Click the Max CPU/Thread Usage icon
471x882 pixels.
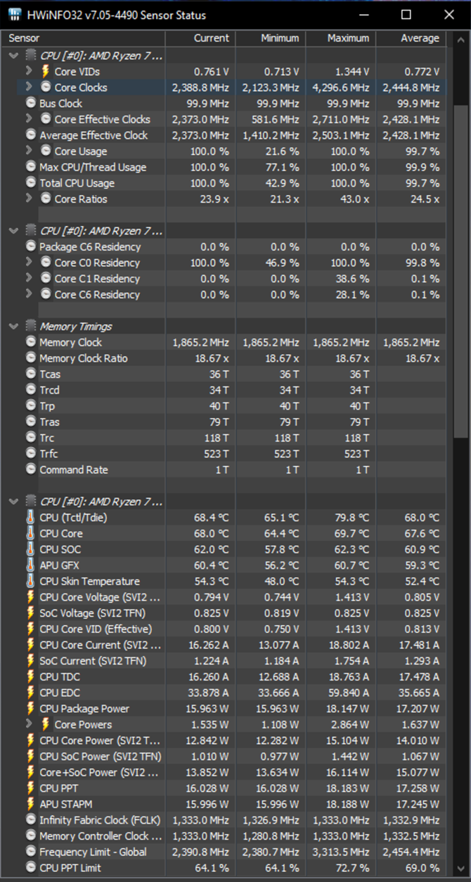pyautogui.click(x=31, y=167)
